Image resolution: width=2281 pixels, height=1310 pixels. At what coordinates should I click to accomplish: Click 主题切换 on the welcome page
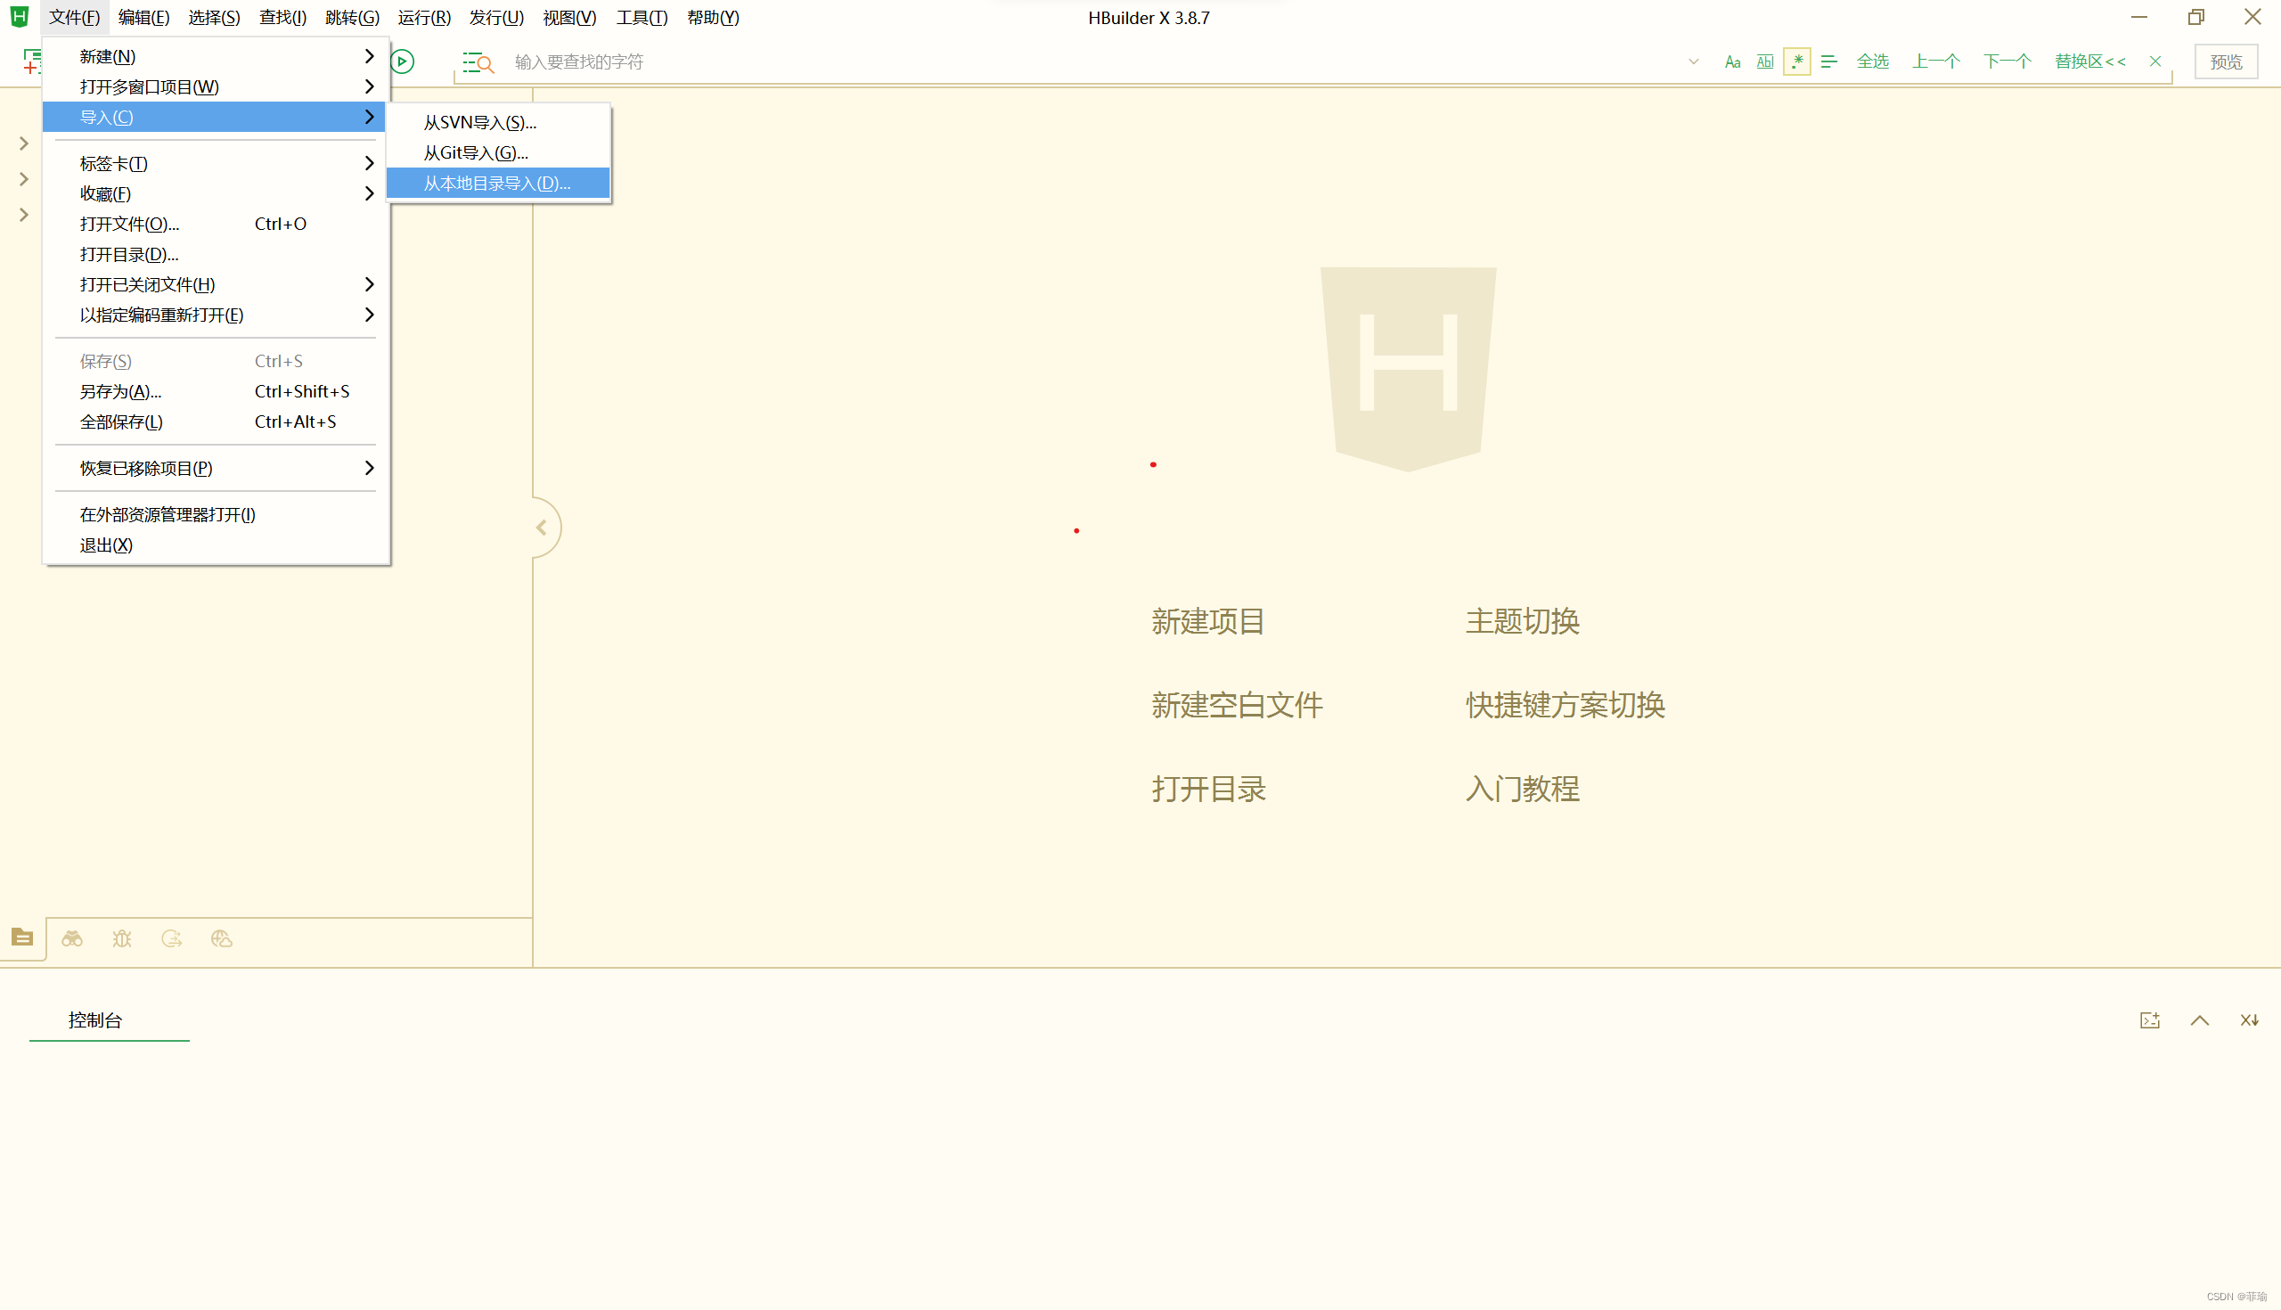click(1522, 621)
